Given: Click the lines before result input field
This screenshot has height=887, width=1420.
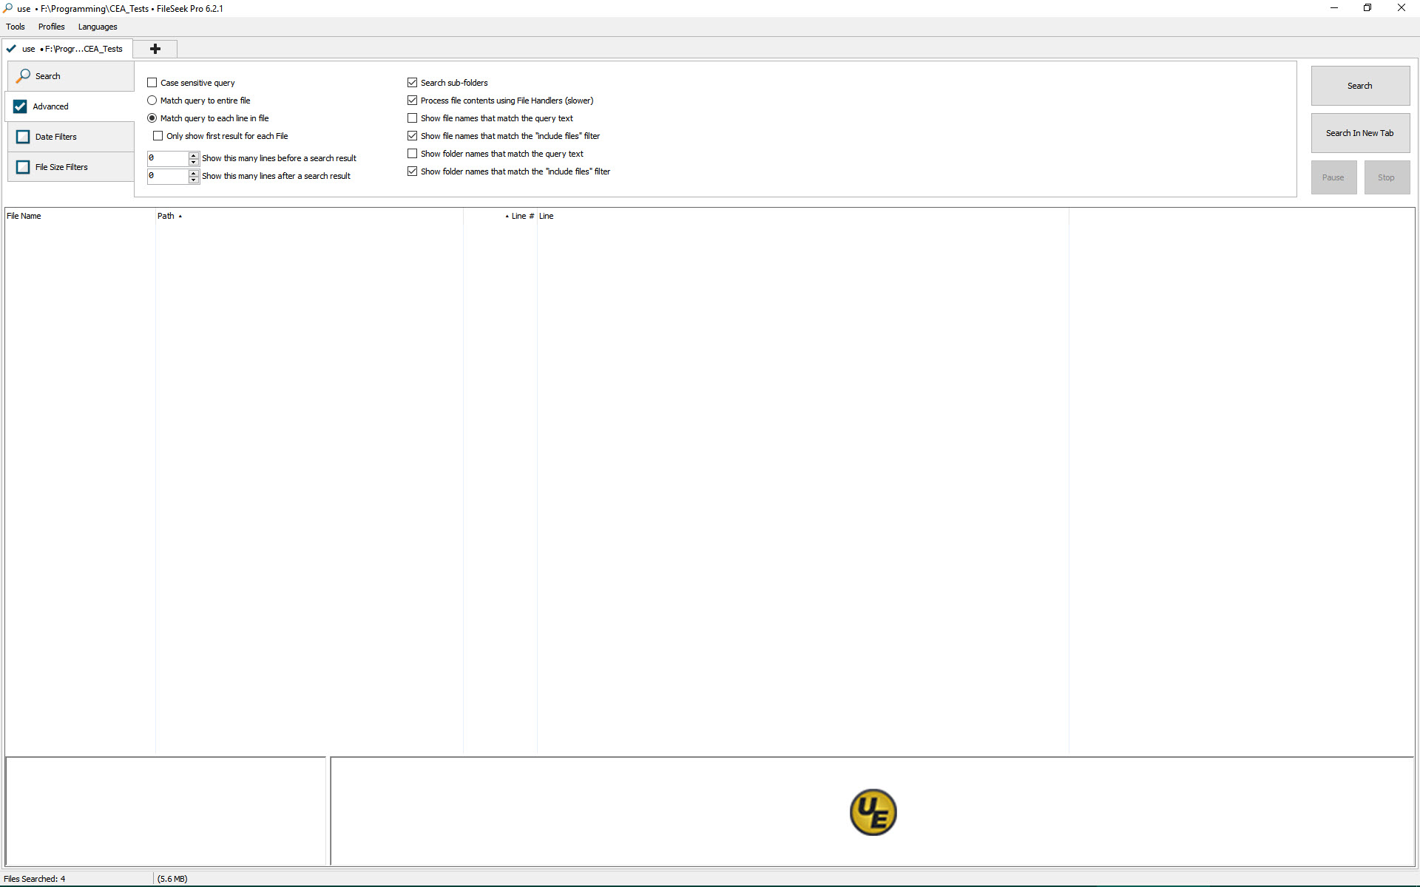Looking at the screenshot, I should pos(167,158).
